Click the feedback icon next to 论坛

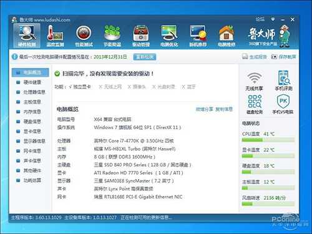273,19
